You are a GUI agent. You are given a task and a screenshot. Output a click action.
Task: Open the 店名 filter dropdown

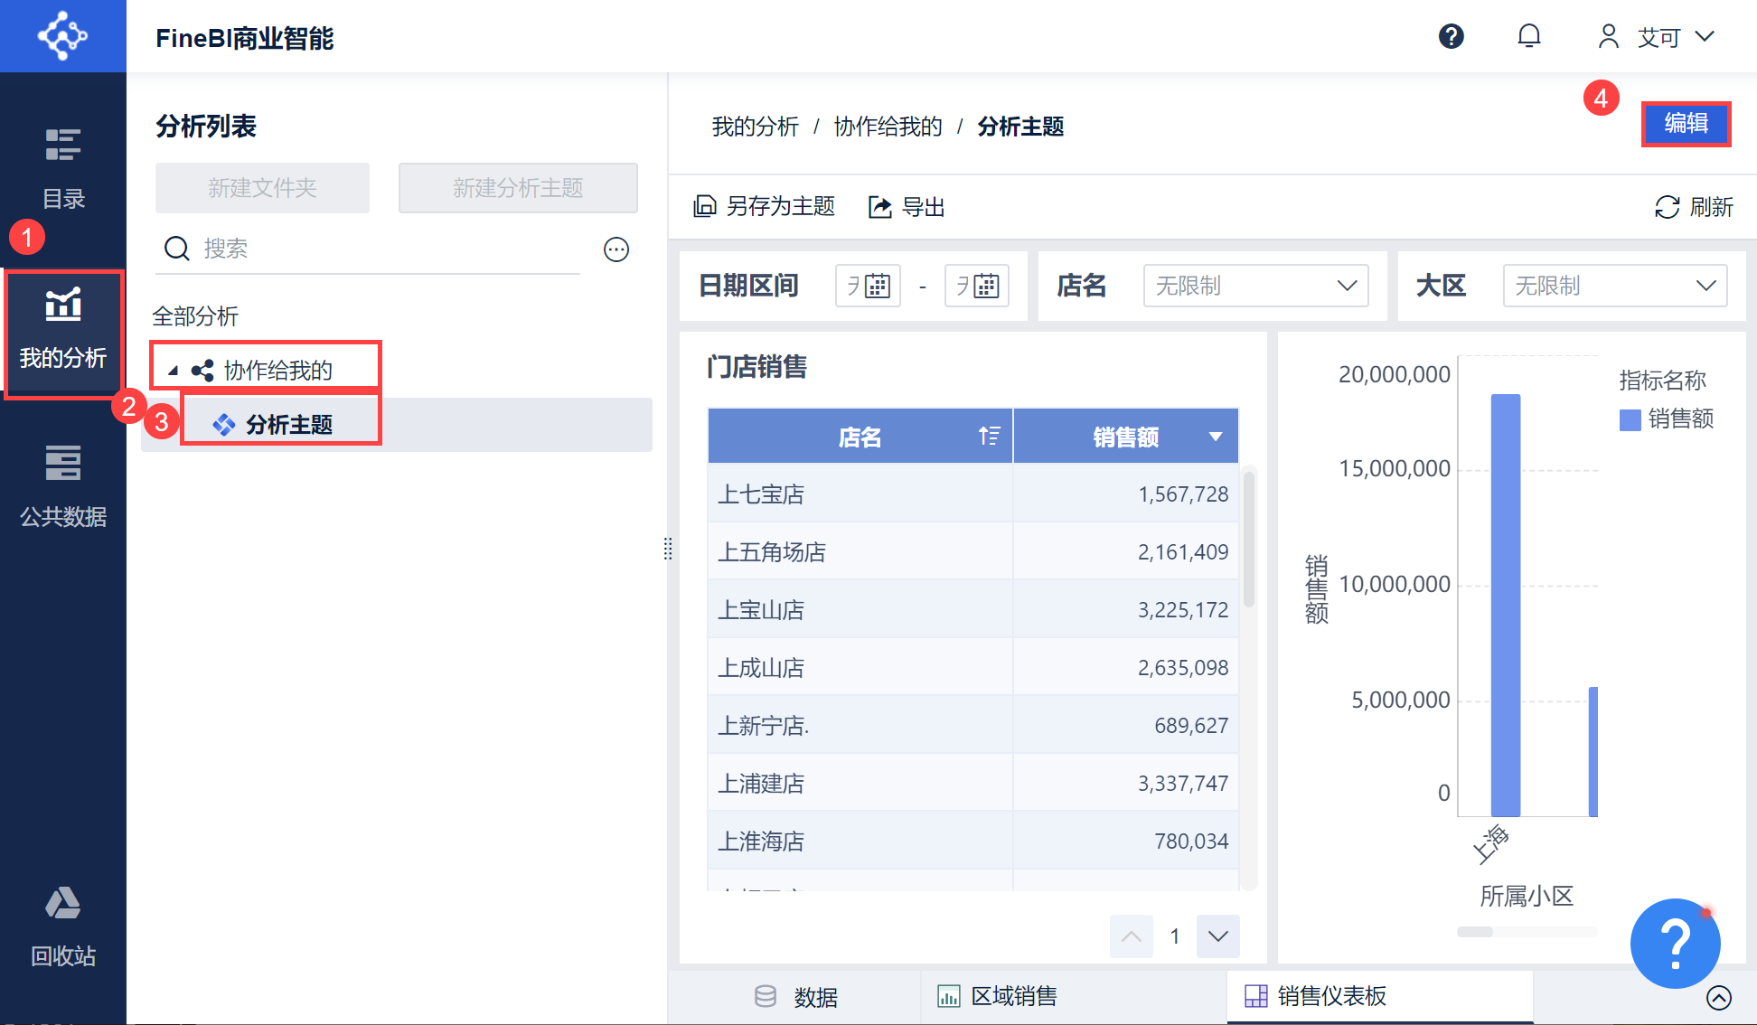pyautogui.click(x=1255, y=287)
